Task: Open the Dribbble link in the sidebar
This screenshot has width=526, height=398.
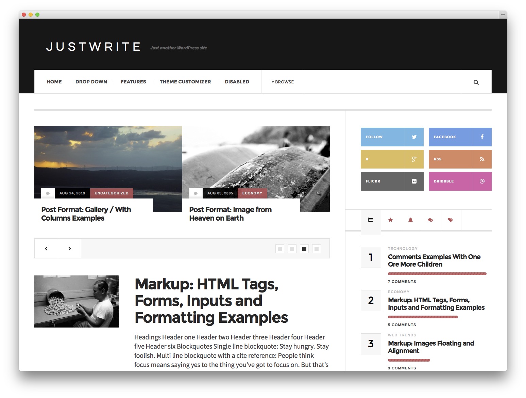Action: point(460,181)
